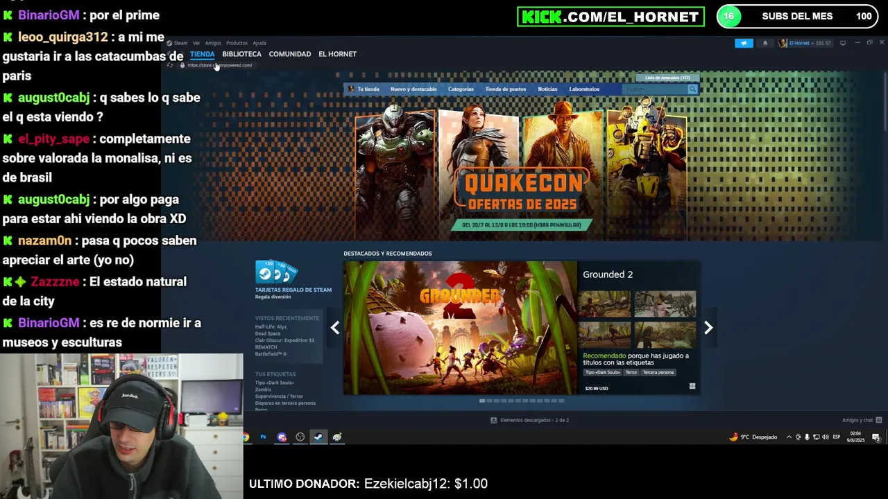The image size is (888, 499).
Task: Click the Terror tag button
Action: 631,373
